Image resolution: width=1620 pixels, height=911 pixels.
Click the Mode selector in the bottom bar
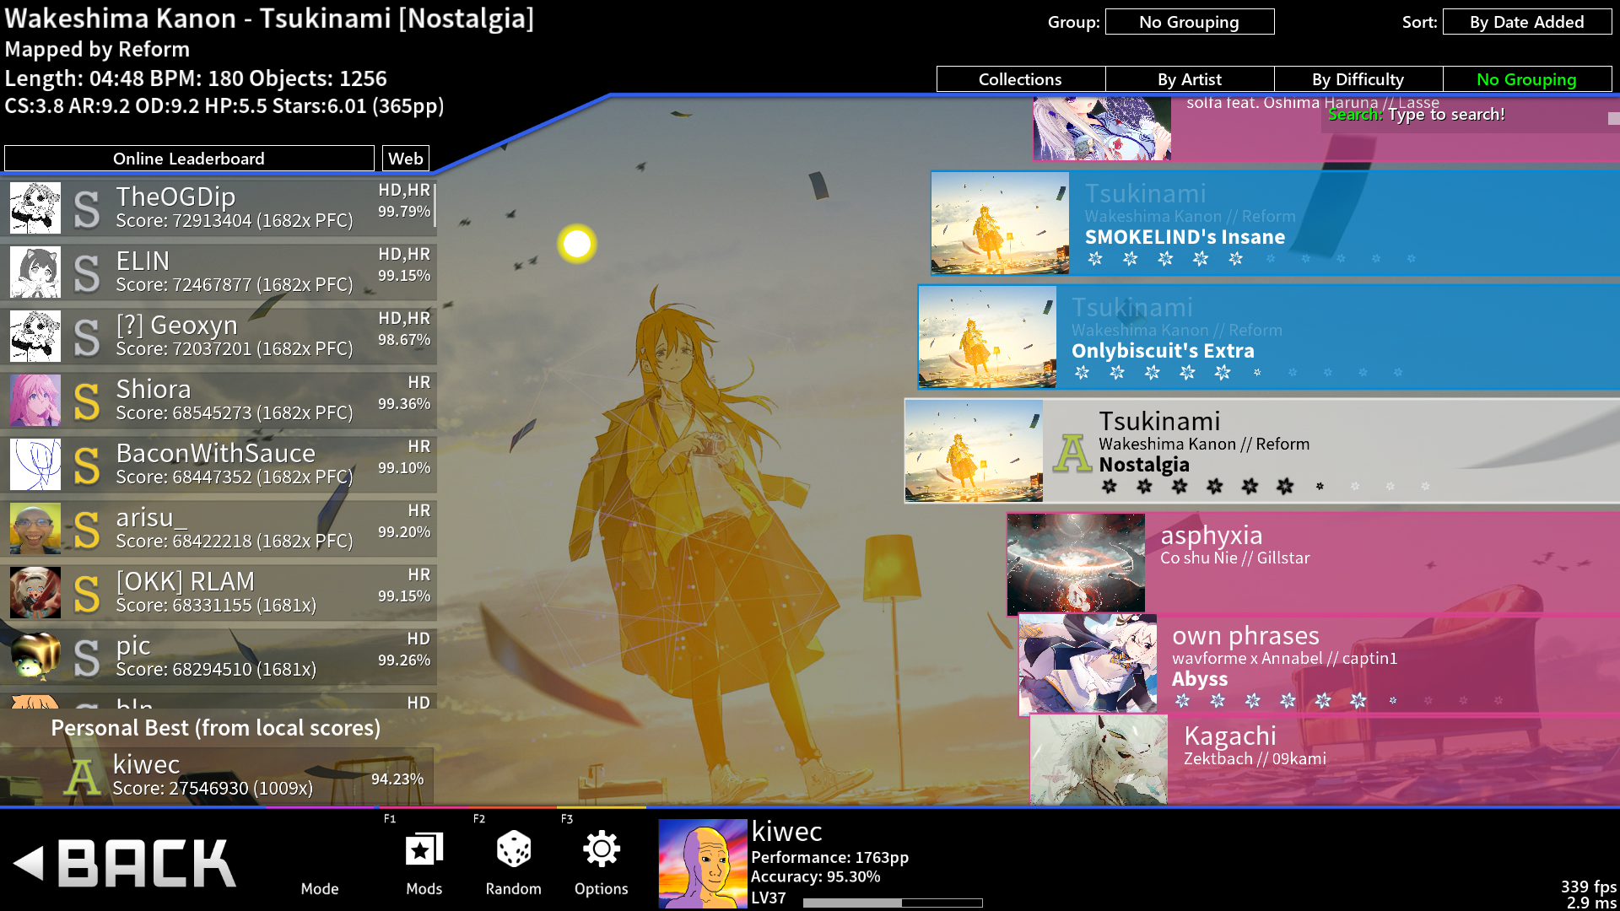point(320,888)
